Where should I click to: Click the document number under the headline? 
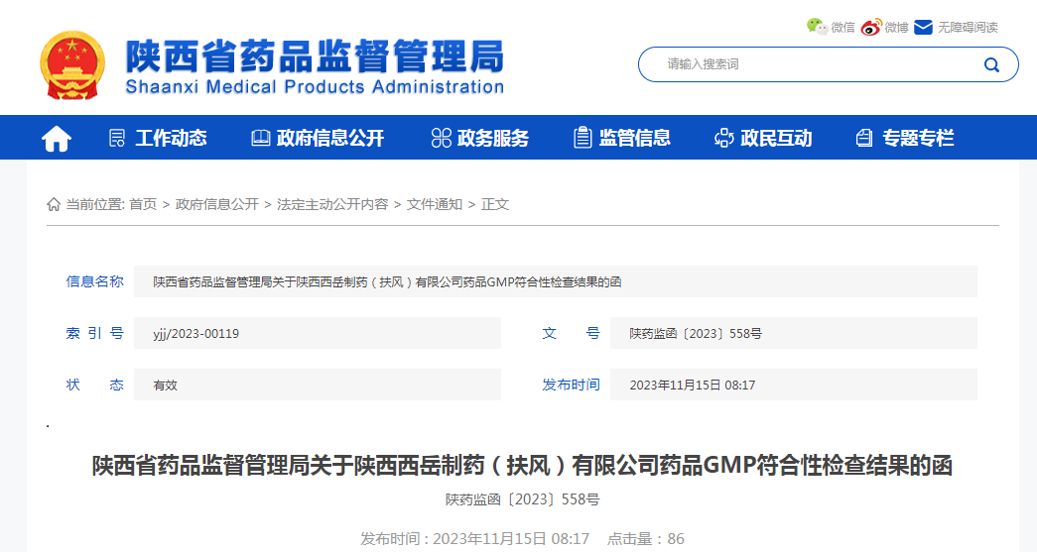click(522, 499)
